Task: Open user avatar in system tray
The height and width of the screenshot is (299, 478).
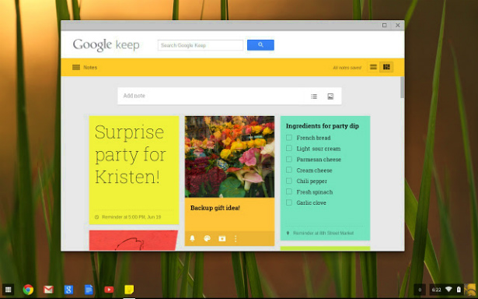Action: [x=469, y=289]
